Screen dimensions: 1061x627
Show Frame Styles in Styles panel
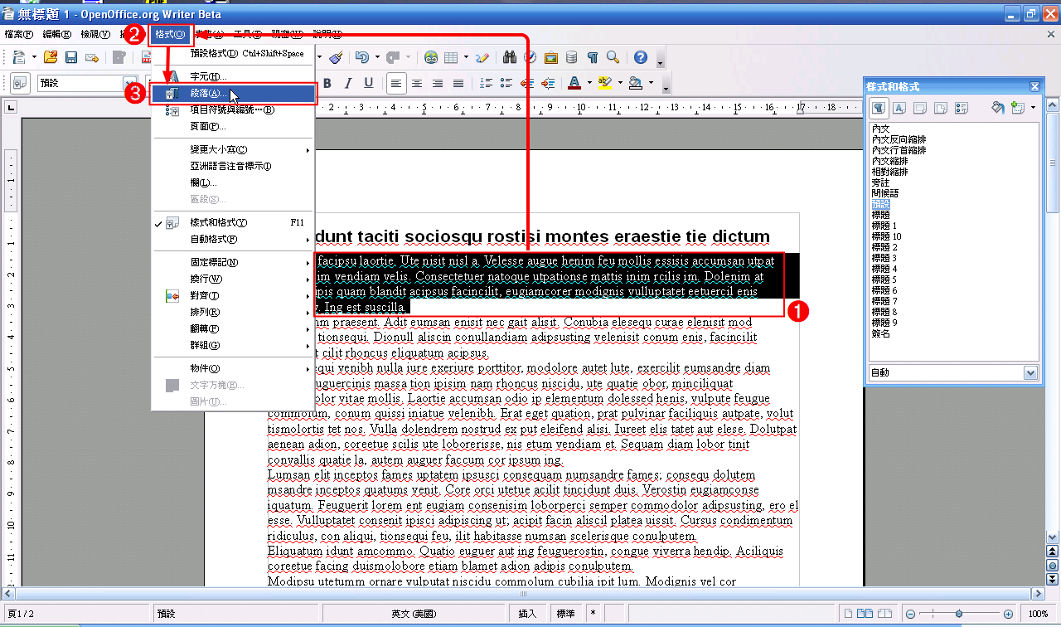pos(920,108)
